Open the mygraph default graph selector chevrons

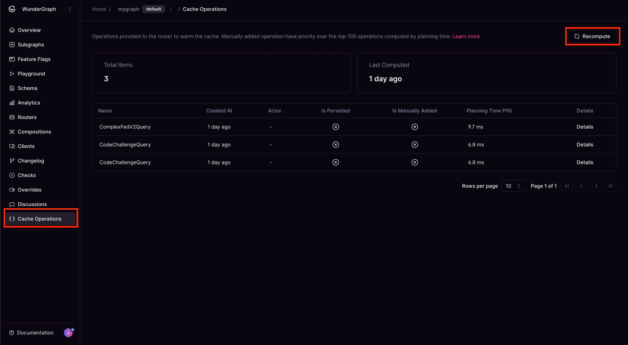click(171, 9)
